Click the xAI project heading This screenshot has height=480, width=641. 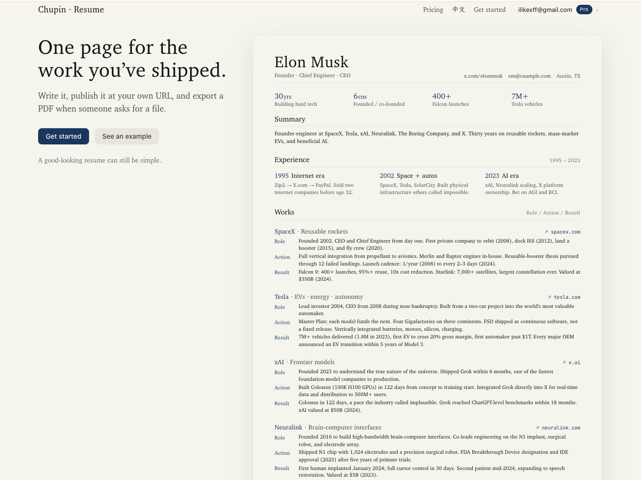coord(279,362)
